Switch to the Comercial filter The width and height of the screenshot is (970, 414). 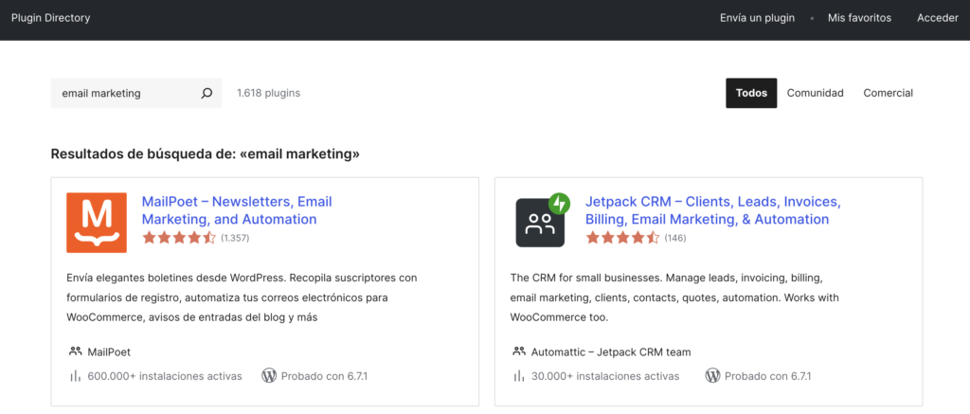(888, 94)
